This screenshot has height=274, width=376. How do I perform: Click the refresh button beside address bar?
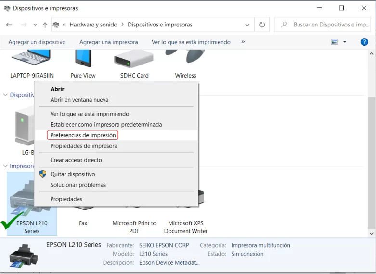click(262, 25)
